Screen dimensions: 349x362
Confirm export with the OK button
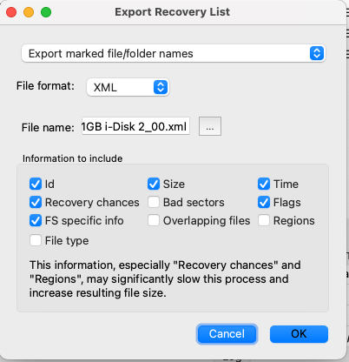coord(299,334)
